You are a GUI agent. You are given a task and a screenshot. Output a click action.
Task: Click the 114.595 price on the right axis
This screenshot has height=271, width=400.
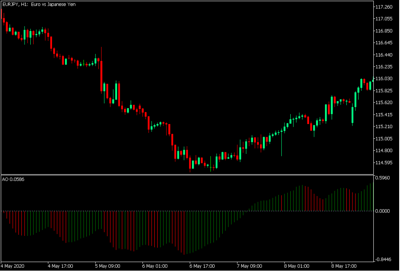tap(385, 162)
